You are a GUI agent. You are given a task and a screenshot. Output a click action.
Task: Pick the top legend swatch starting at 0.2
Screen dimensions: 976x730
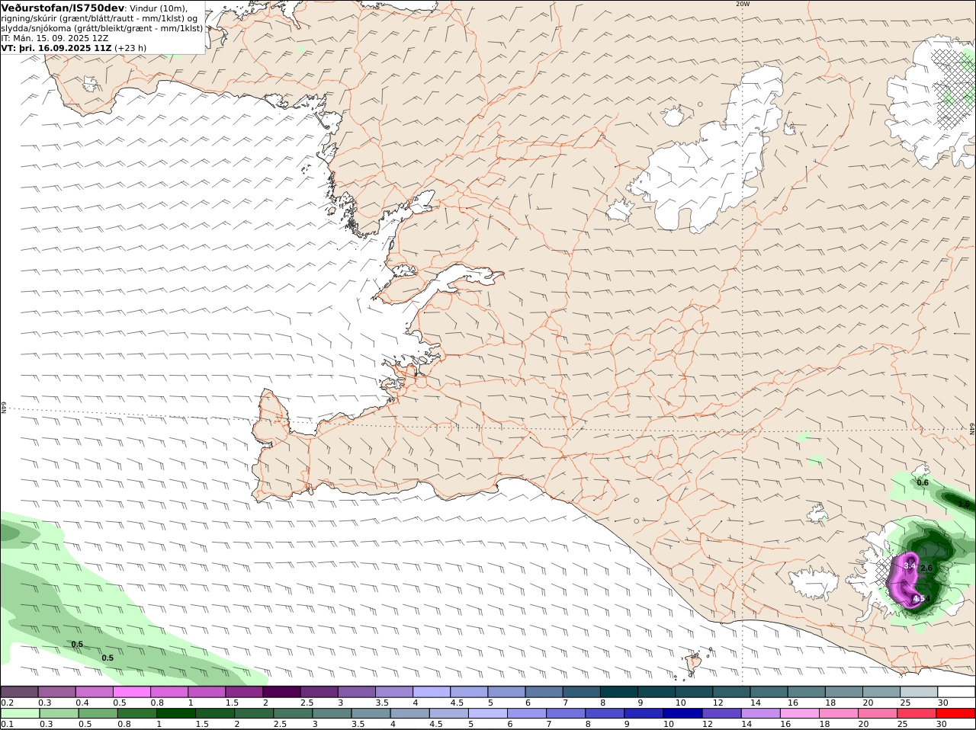coord(19,691)
